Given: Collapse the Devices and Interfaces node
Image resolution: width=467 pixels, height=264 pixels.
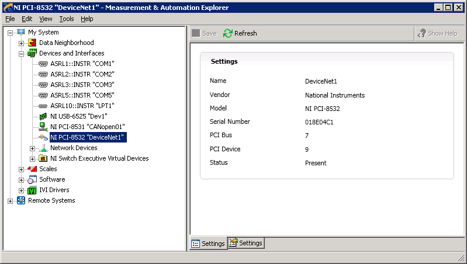Looking at the screenshot, I should point(22,54).
